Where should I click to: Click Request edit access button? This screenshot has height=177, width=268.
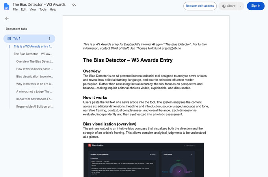click(200, 6)
